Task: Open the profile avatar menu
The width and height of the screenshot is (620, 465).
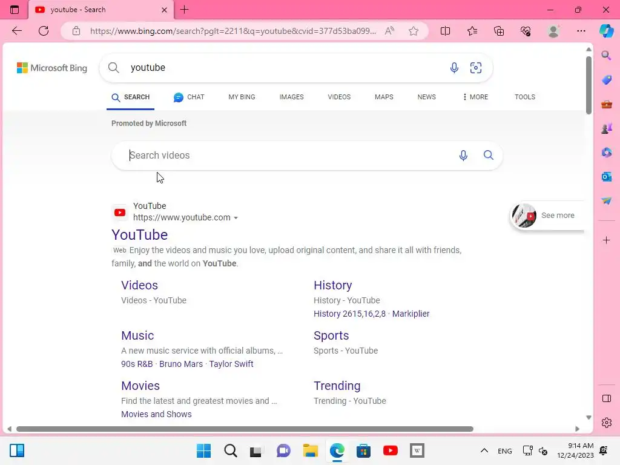Action: pos(553,31)
